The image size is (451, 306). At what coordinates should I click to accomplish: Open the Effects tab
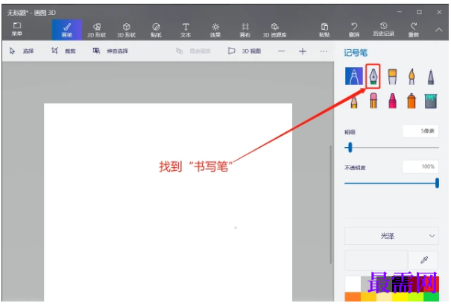215,30
